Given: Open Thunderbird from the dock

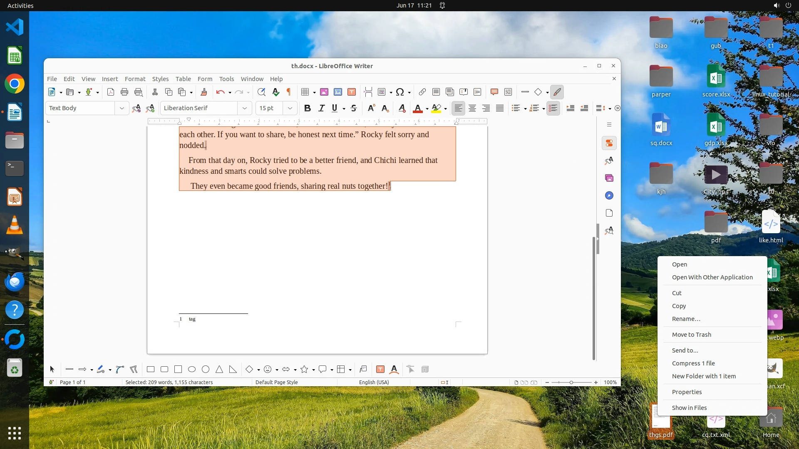Looking at the screenshot, I should tap(15, 282).
